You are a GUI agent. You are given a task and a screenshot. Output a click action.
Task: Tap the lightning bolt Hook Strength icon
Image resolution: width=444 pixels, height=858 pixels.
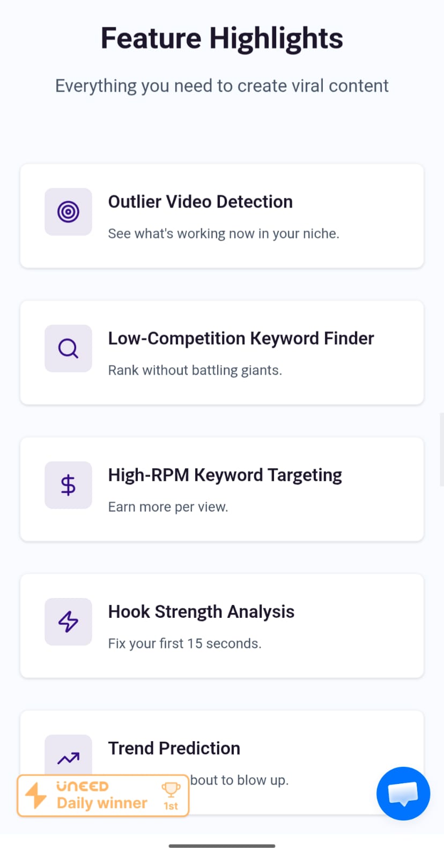pos(68,622)
